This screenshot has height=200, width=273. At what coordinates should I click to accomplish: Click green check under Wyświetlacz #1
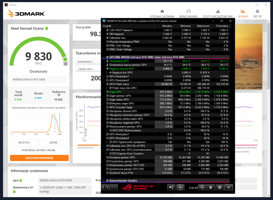tap(14, 192)
